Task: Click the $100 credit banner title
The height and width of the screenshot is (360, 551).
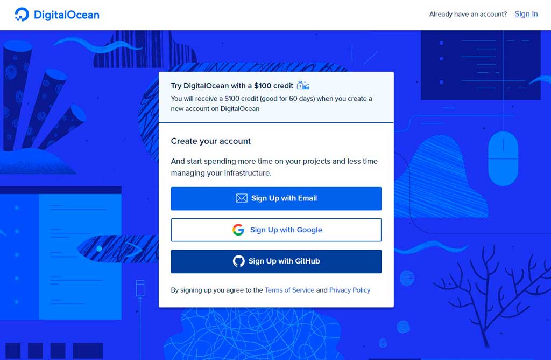Action: click(232, 86)
